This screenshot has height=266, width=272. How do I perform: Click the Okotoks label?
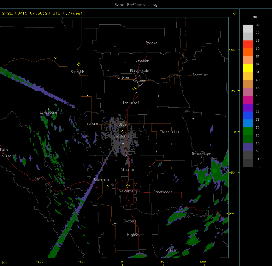click(130, 221)
